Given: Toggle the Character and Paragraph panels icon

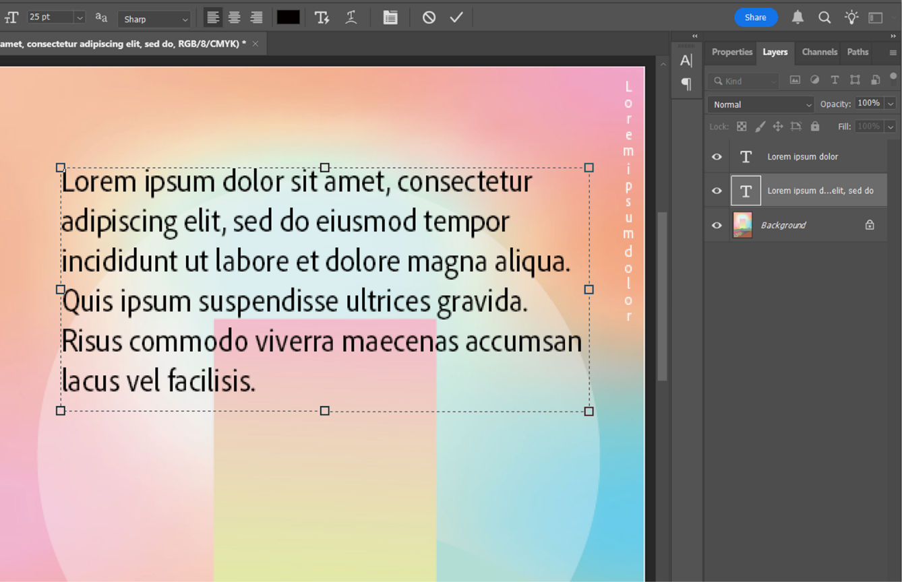Looking at the screenshot, I should 390,18.
